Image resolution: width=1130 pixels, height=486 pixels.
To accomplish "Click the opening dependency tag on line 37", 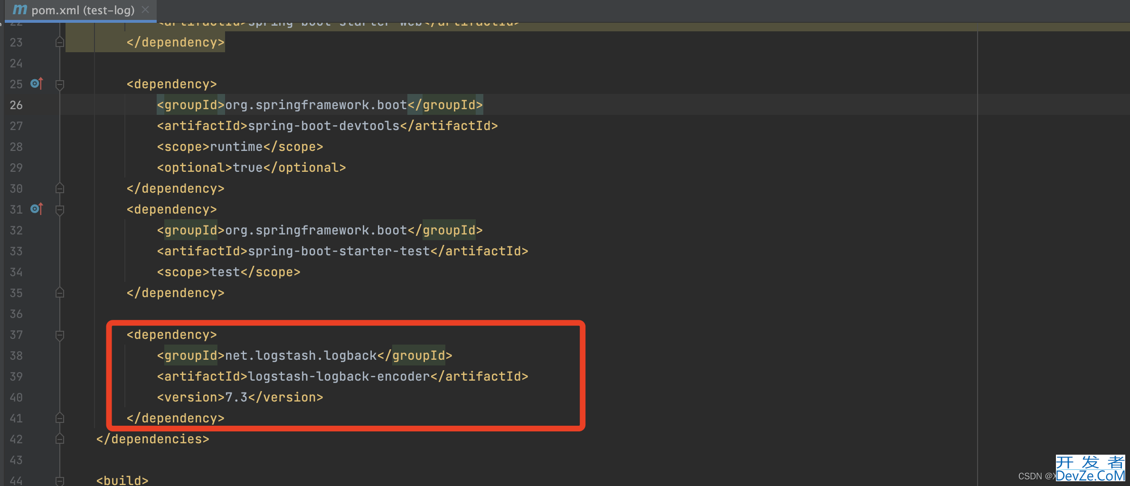I will 172,335.
